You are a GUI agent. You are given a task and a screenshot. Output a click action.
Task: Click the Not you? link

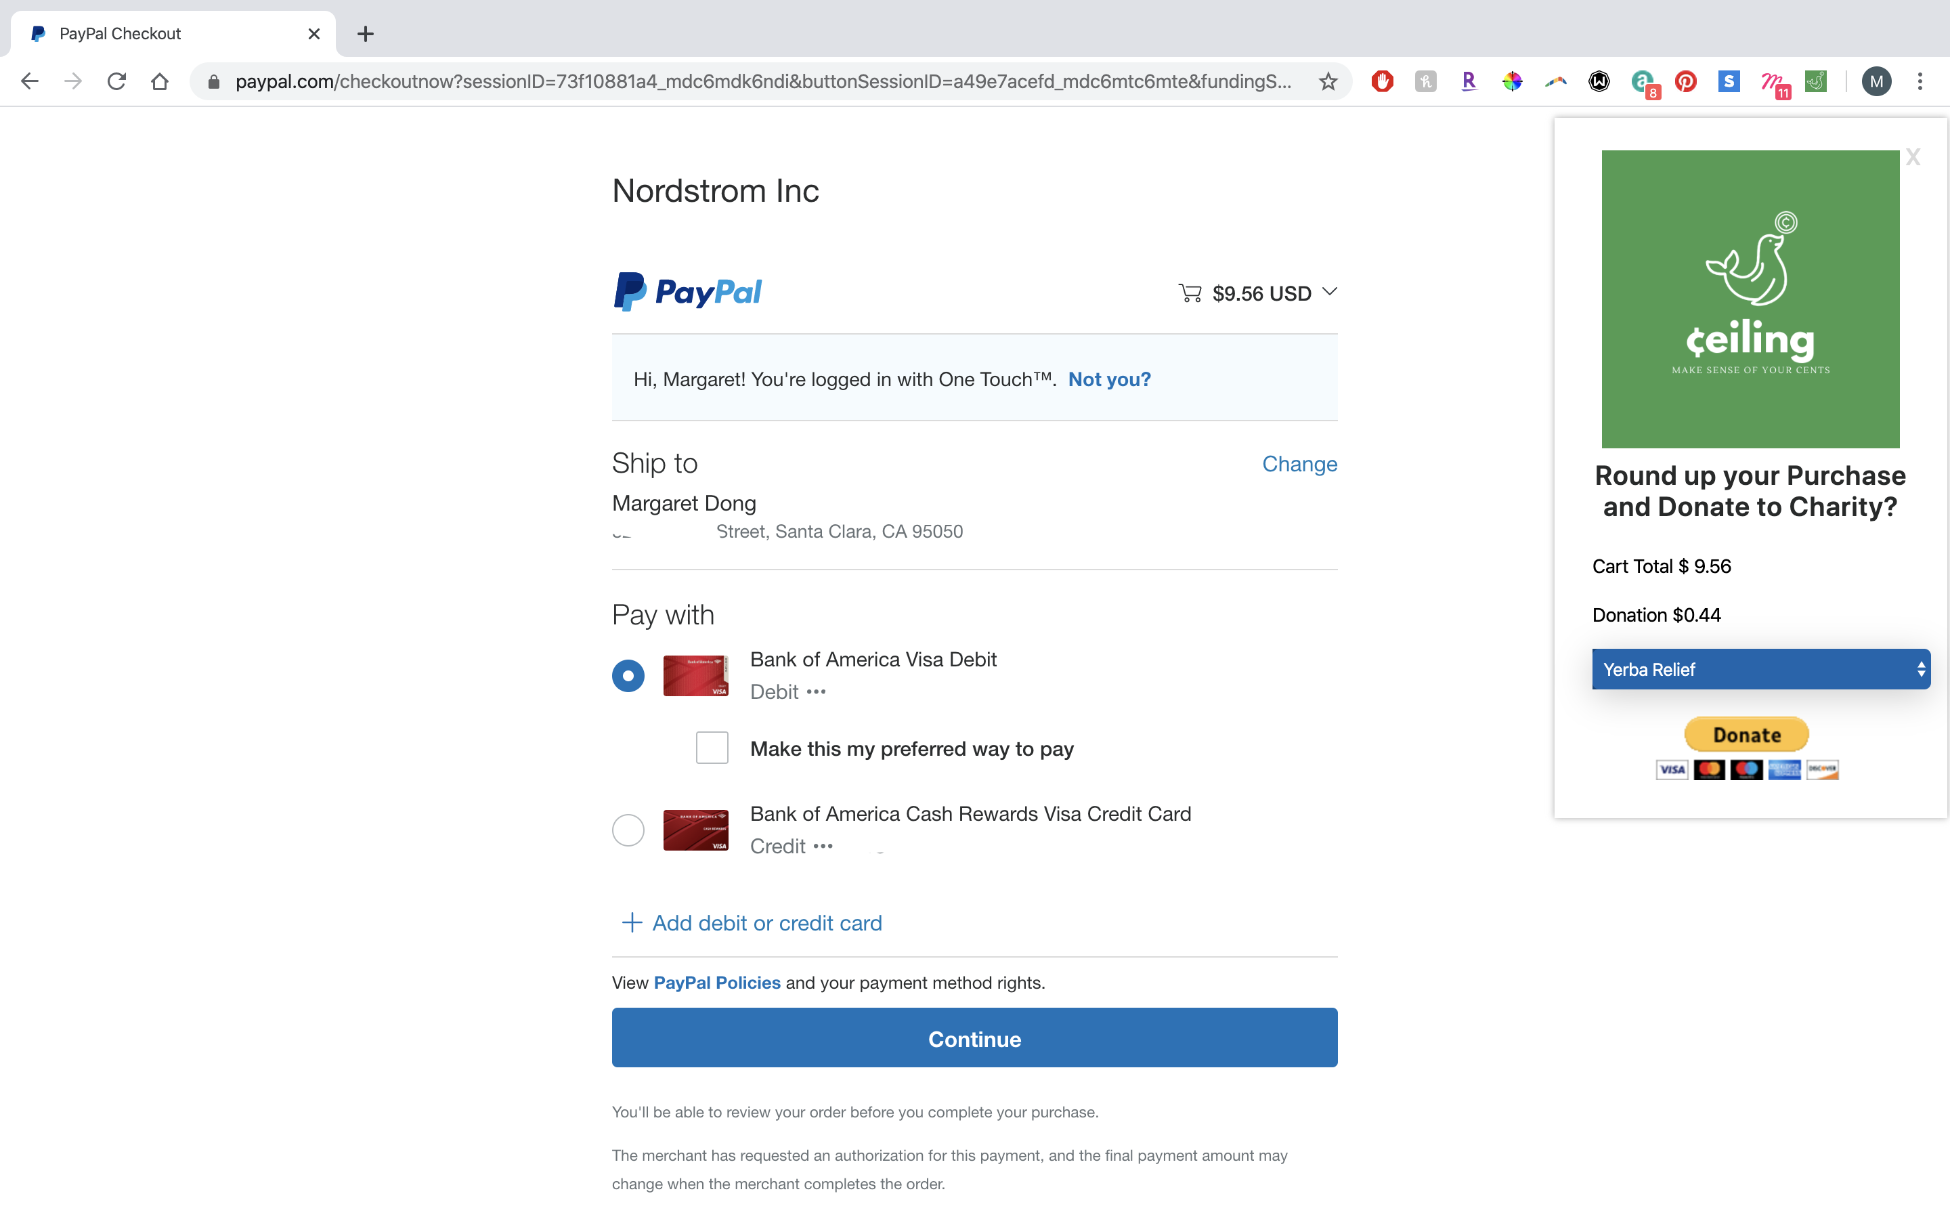pos(1109,379)
